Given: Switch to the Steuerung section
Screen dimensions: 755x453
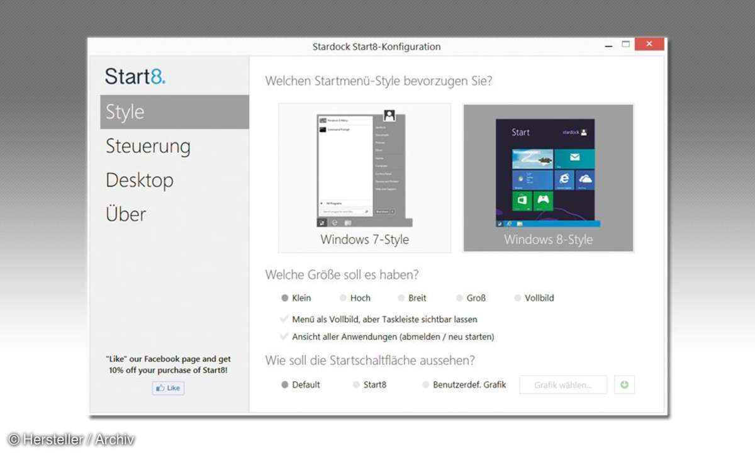Looking at the screenshot, I should click(x=148, y=146).
